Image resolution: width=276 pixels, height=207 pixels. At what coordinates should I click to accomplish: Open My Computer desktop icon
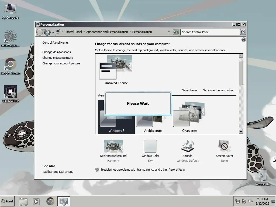[10, 11]
